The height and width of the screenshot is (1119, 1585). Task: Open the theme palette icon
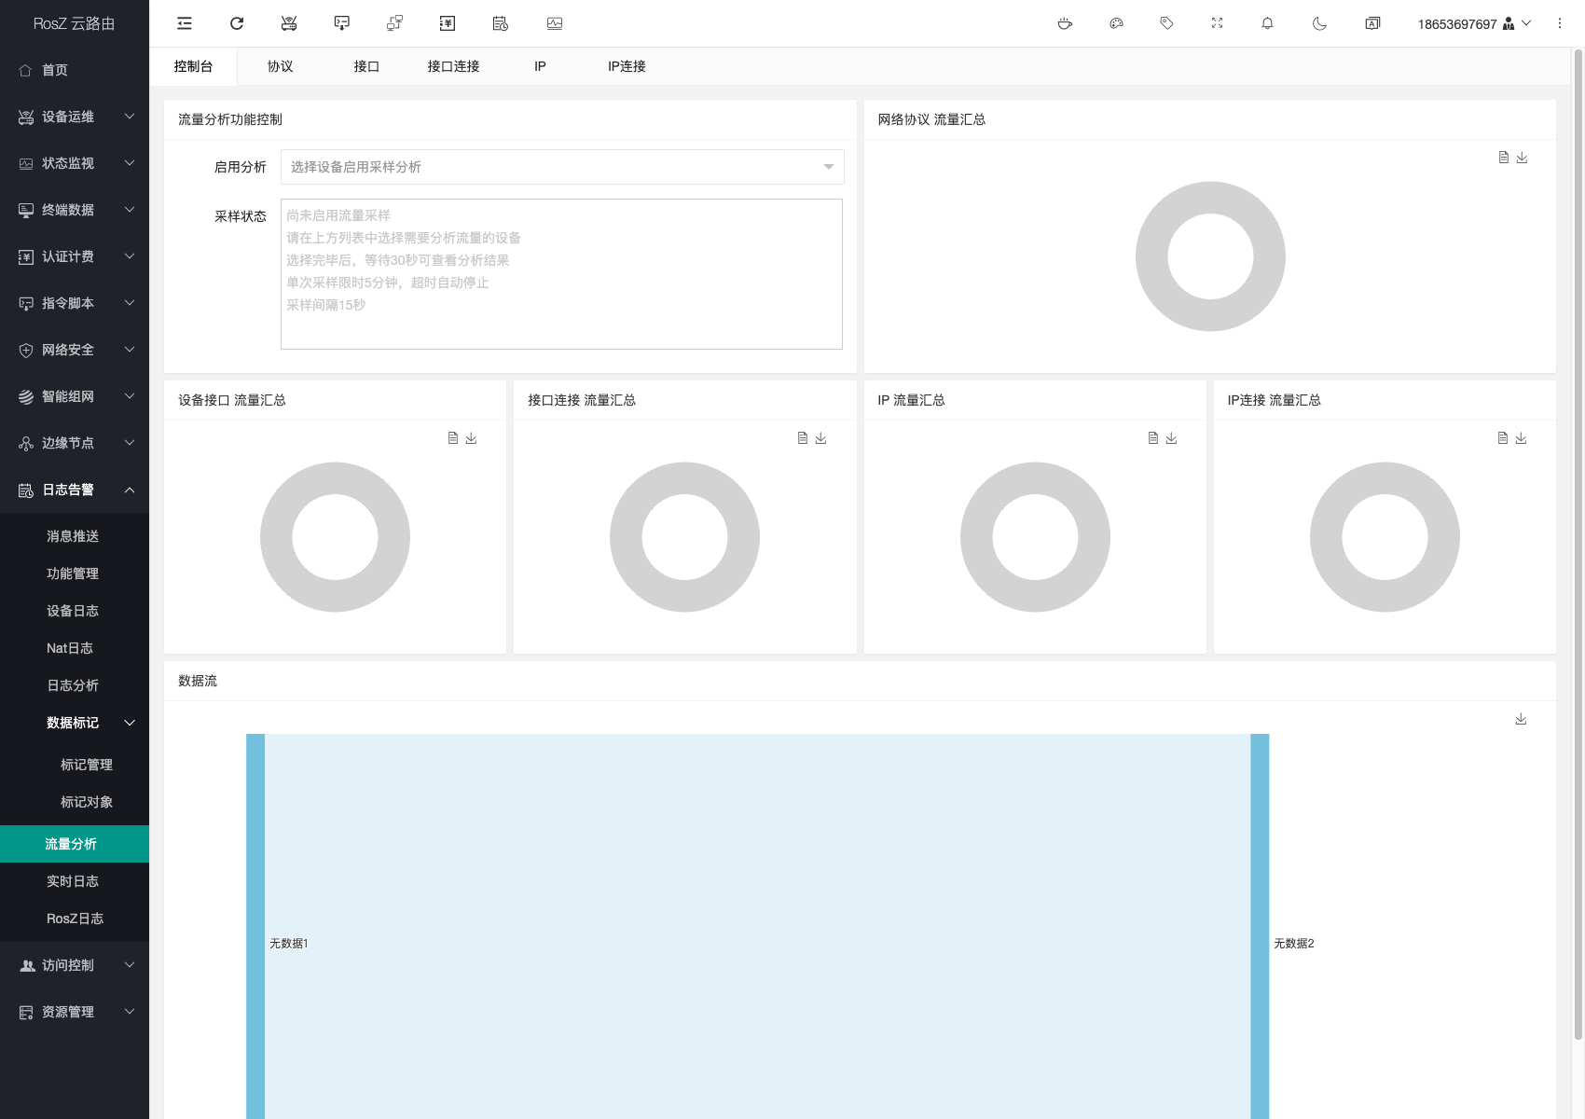point(1116,23)
